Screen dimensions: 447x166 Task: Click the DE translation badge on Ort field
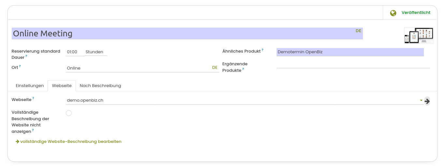(215, 68)
